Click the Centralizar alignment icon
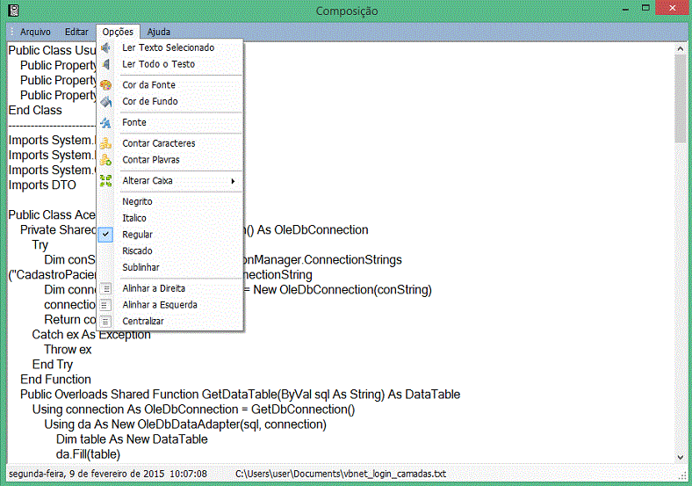This screenshot has width=692, height=486. coord(106,322)
